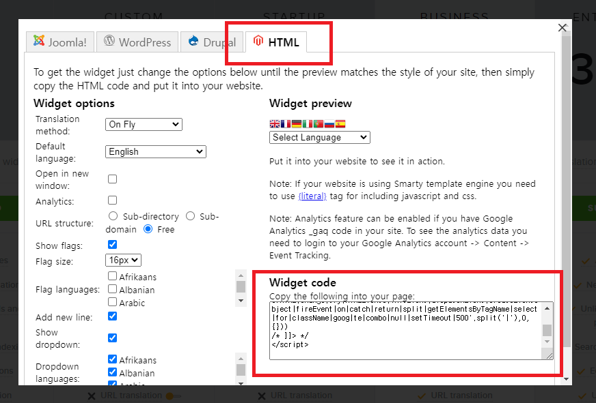Image resolution: width=596 pixels, height=403 pixels.
Task: Open the Translation method dropdown
Action: 144,124
